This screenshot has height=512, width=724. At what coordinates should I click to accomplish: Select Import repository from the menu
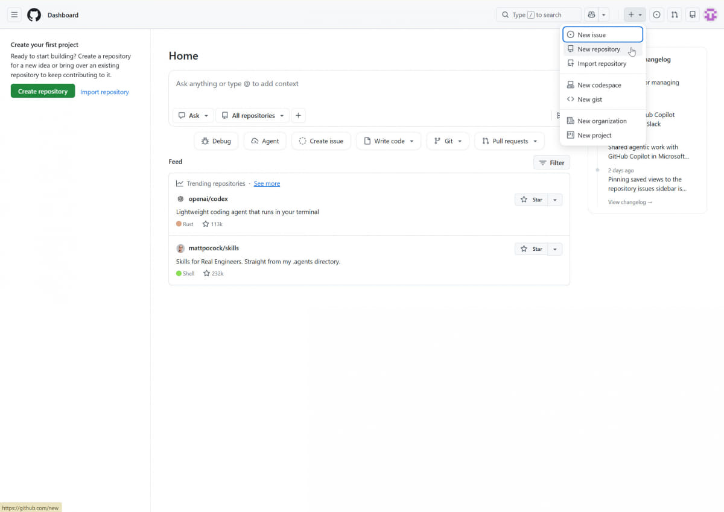click(603, 64)
